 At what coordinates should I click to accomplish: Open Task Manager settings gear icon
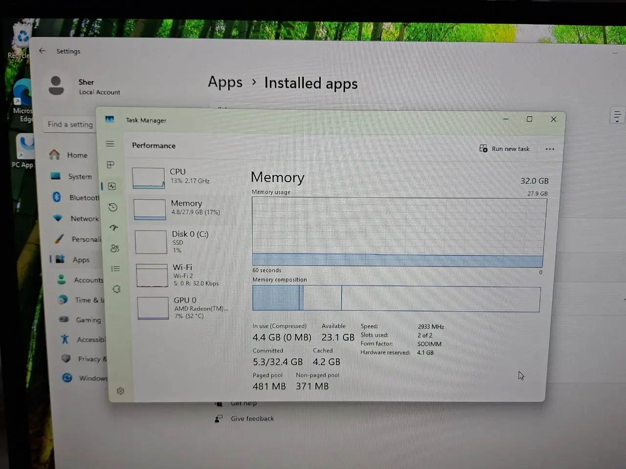click(x=120, y=391)
